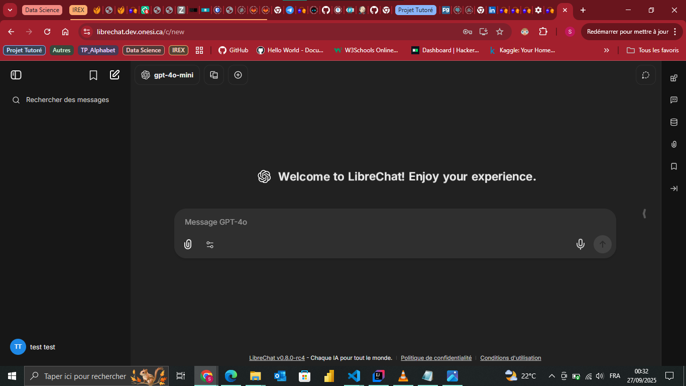Click the plus circle icon beside presets

(x=238, y=75)
